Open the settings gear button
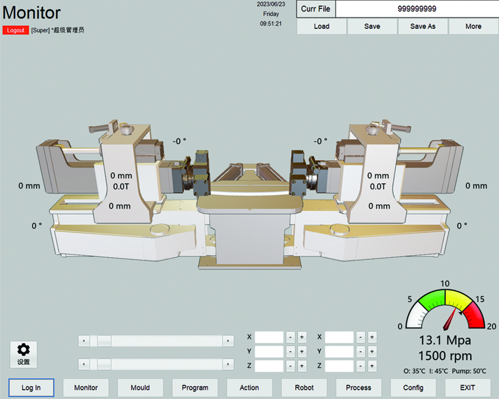 (24, 354)
